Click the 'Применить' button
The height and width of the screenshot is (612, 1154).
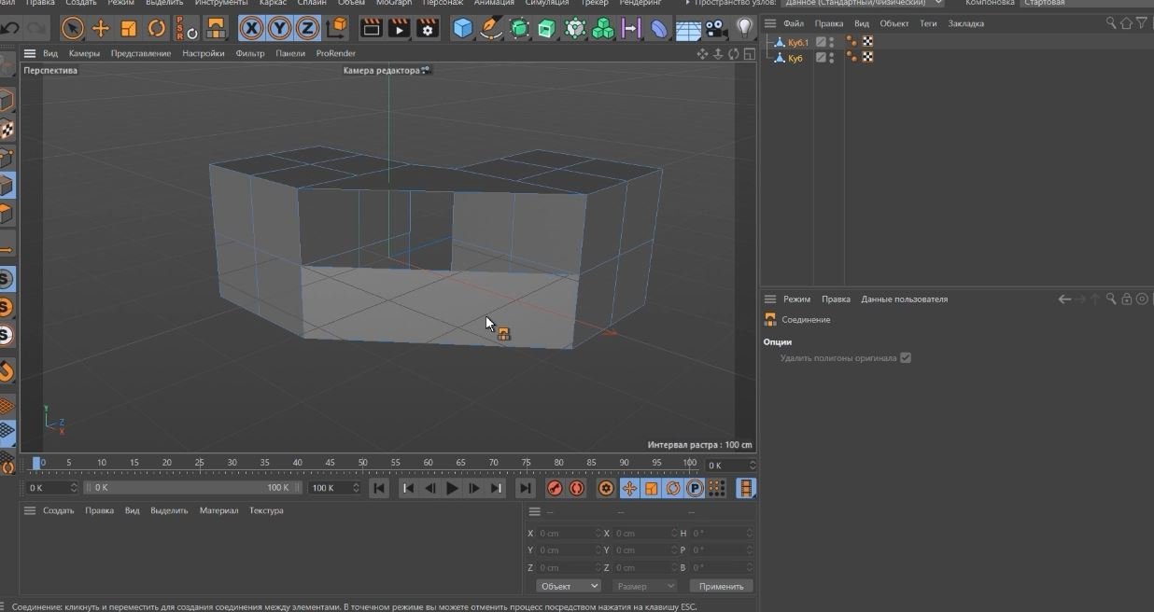point(722,586)
